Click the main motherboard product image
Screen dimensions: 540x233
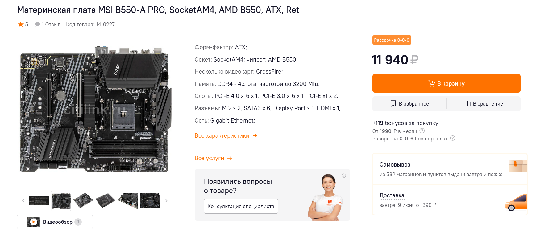coord(95,109)
